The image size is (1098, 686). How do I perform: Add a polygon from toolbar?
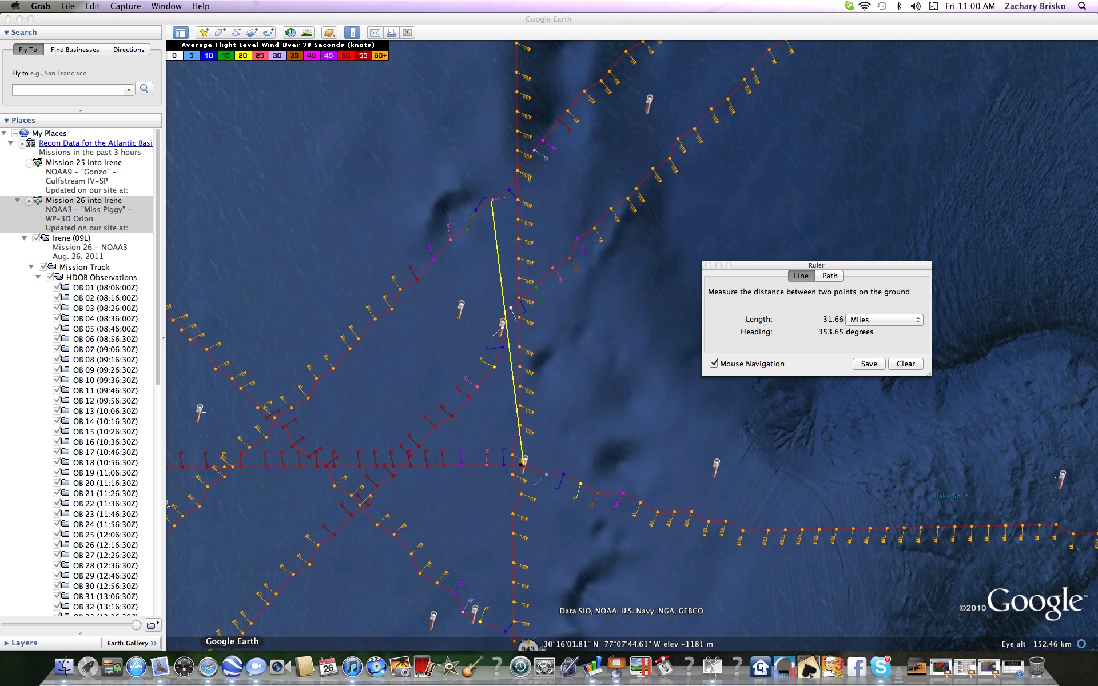pos(220,33)
